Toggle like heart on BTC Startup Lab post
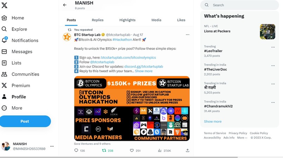 pos(132,150)
